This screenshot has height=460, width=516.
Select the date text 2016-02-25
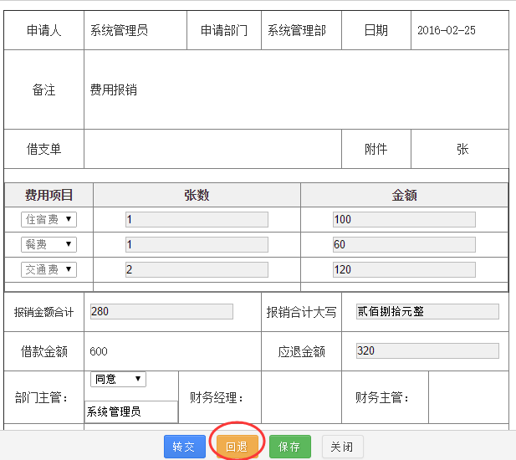(x=447, y=30)
